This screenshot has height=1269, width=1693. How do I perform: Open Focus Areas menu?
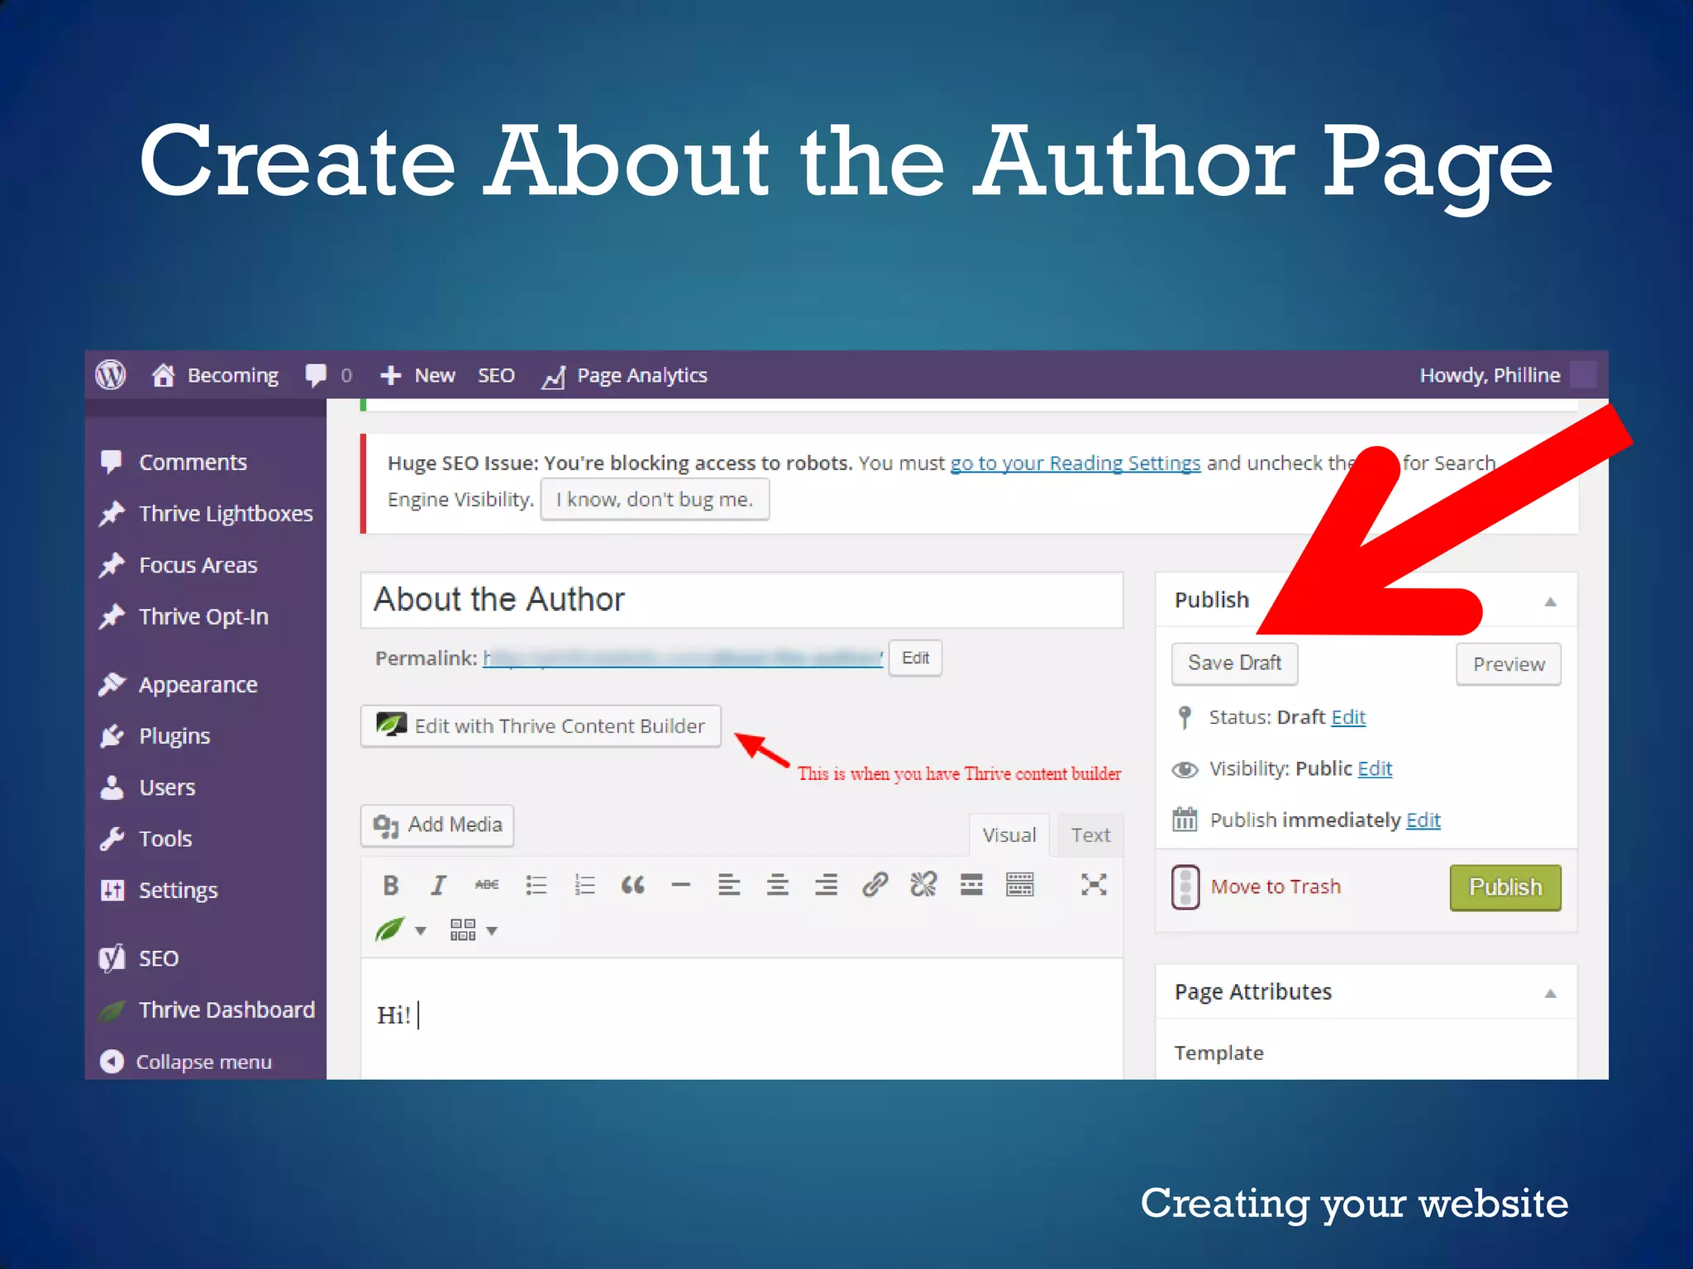tap(206, 565)
